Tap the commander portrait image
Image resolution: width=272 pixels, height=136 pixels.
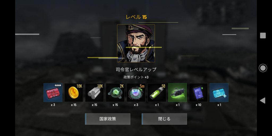pos(136,43)
